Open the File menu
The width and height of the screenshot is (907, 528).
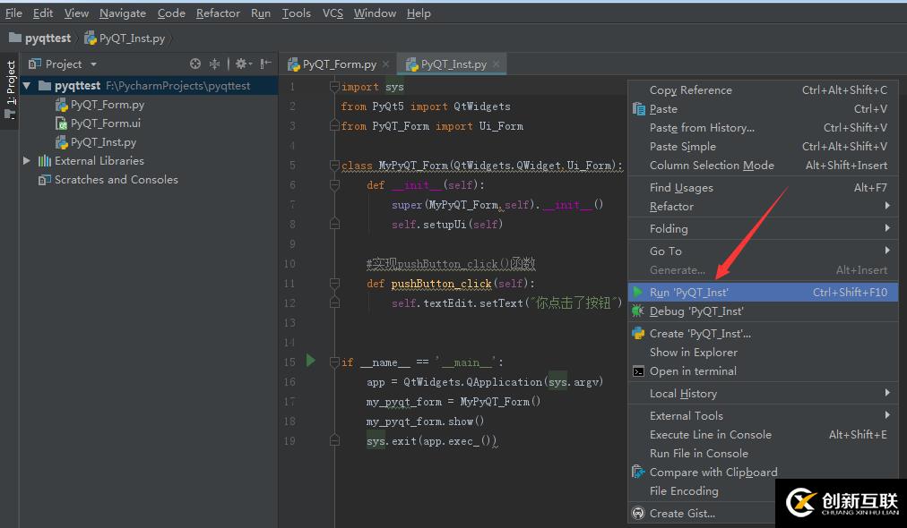tap(13, 13)
